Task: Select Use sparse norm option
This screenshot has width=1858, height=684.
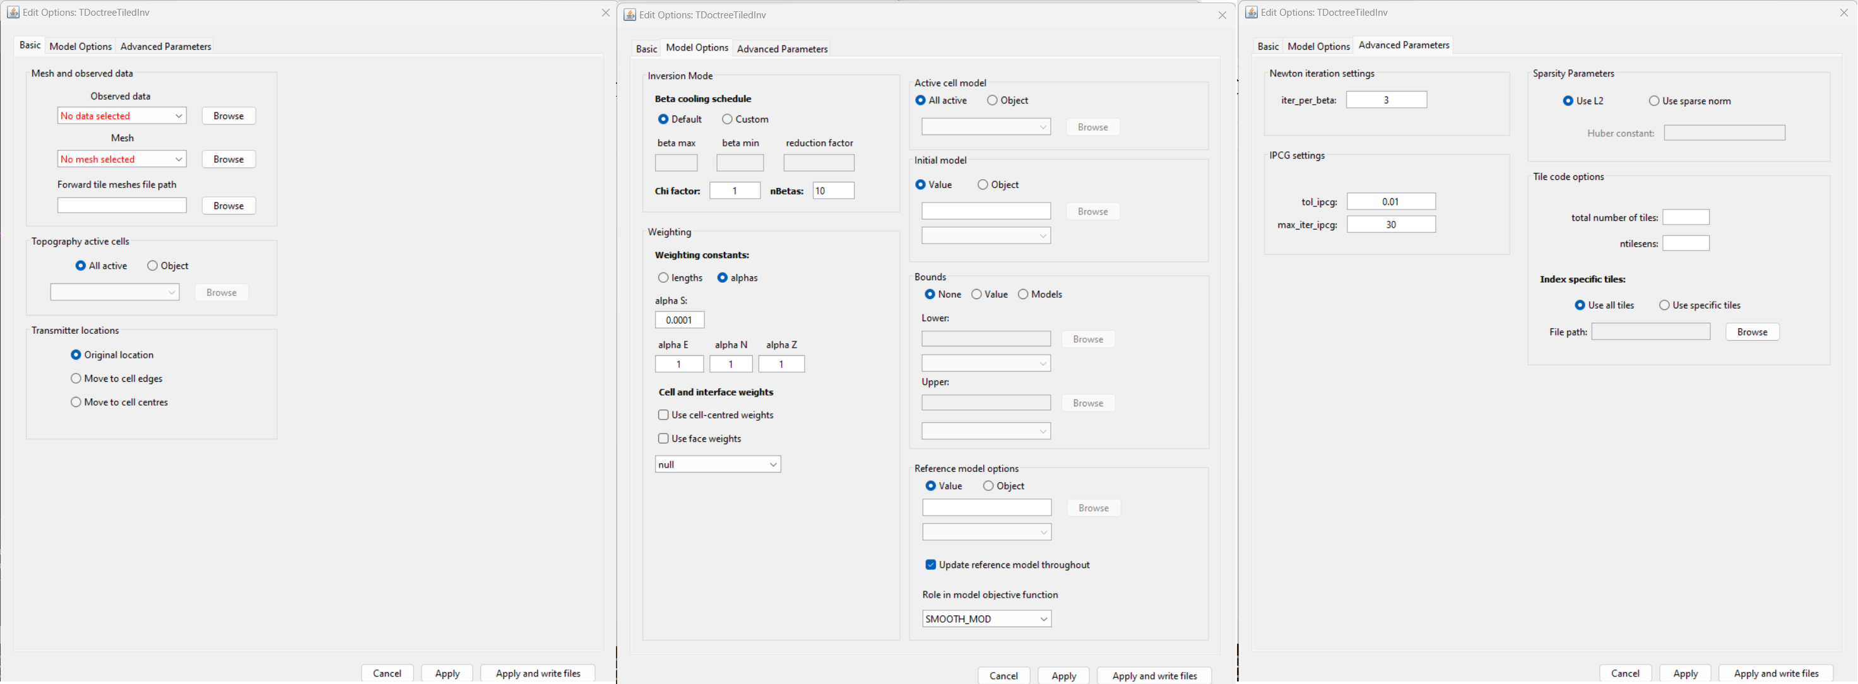Action: [1689, 101]
